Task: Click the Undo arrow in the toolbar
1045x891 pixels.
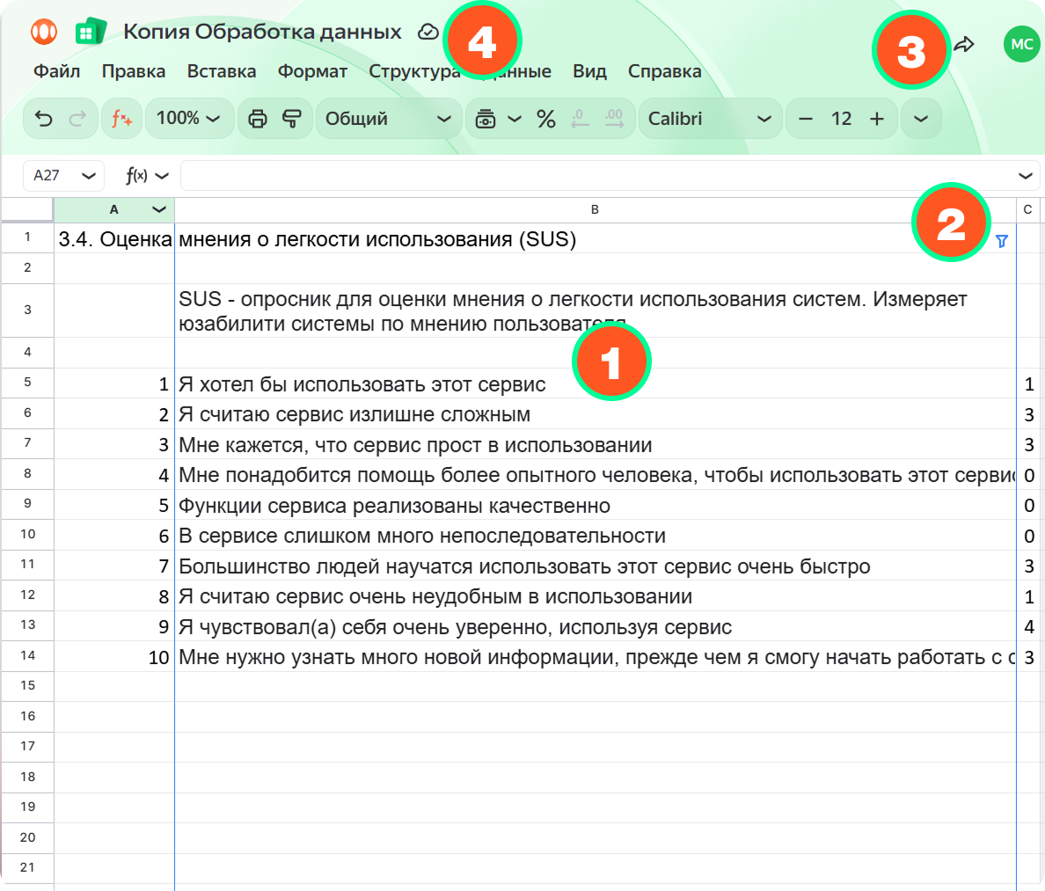Action: [x=44, y=119]
